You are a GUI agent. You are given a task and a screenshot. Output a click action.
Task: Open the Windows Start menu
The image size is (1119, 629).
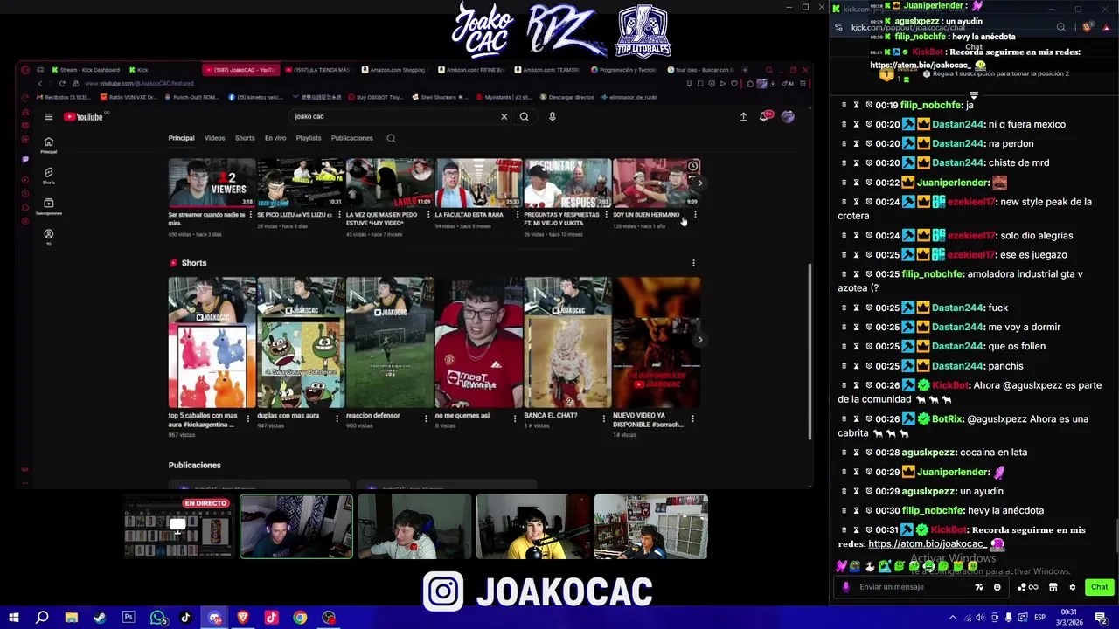click(13, 618)
